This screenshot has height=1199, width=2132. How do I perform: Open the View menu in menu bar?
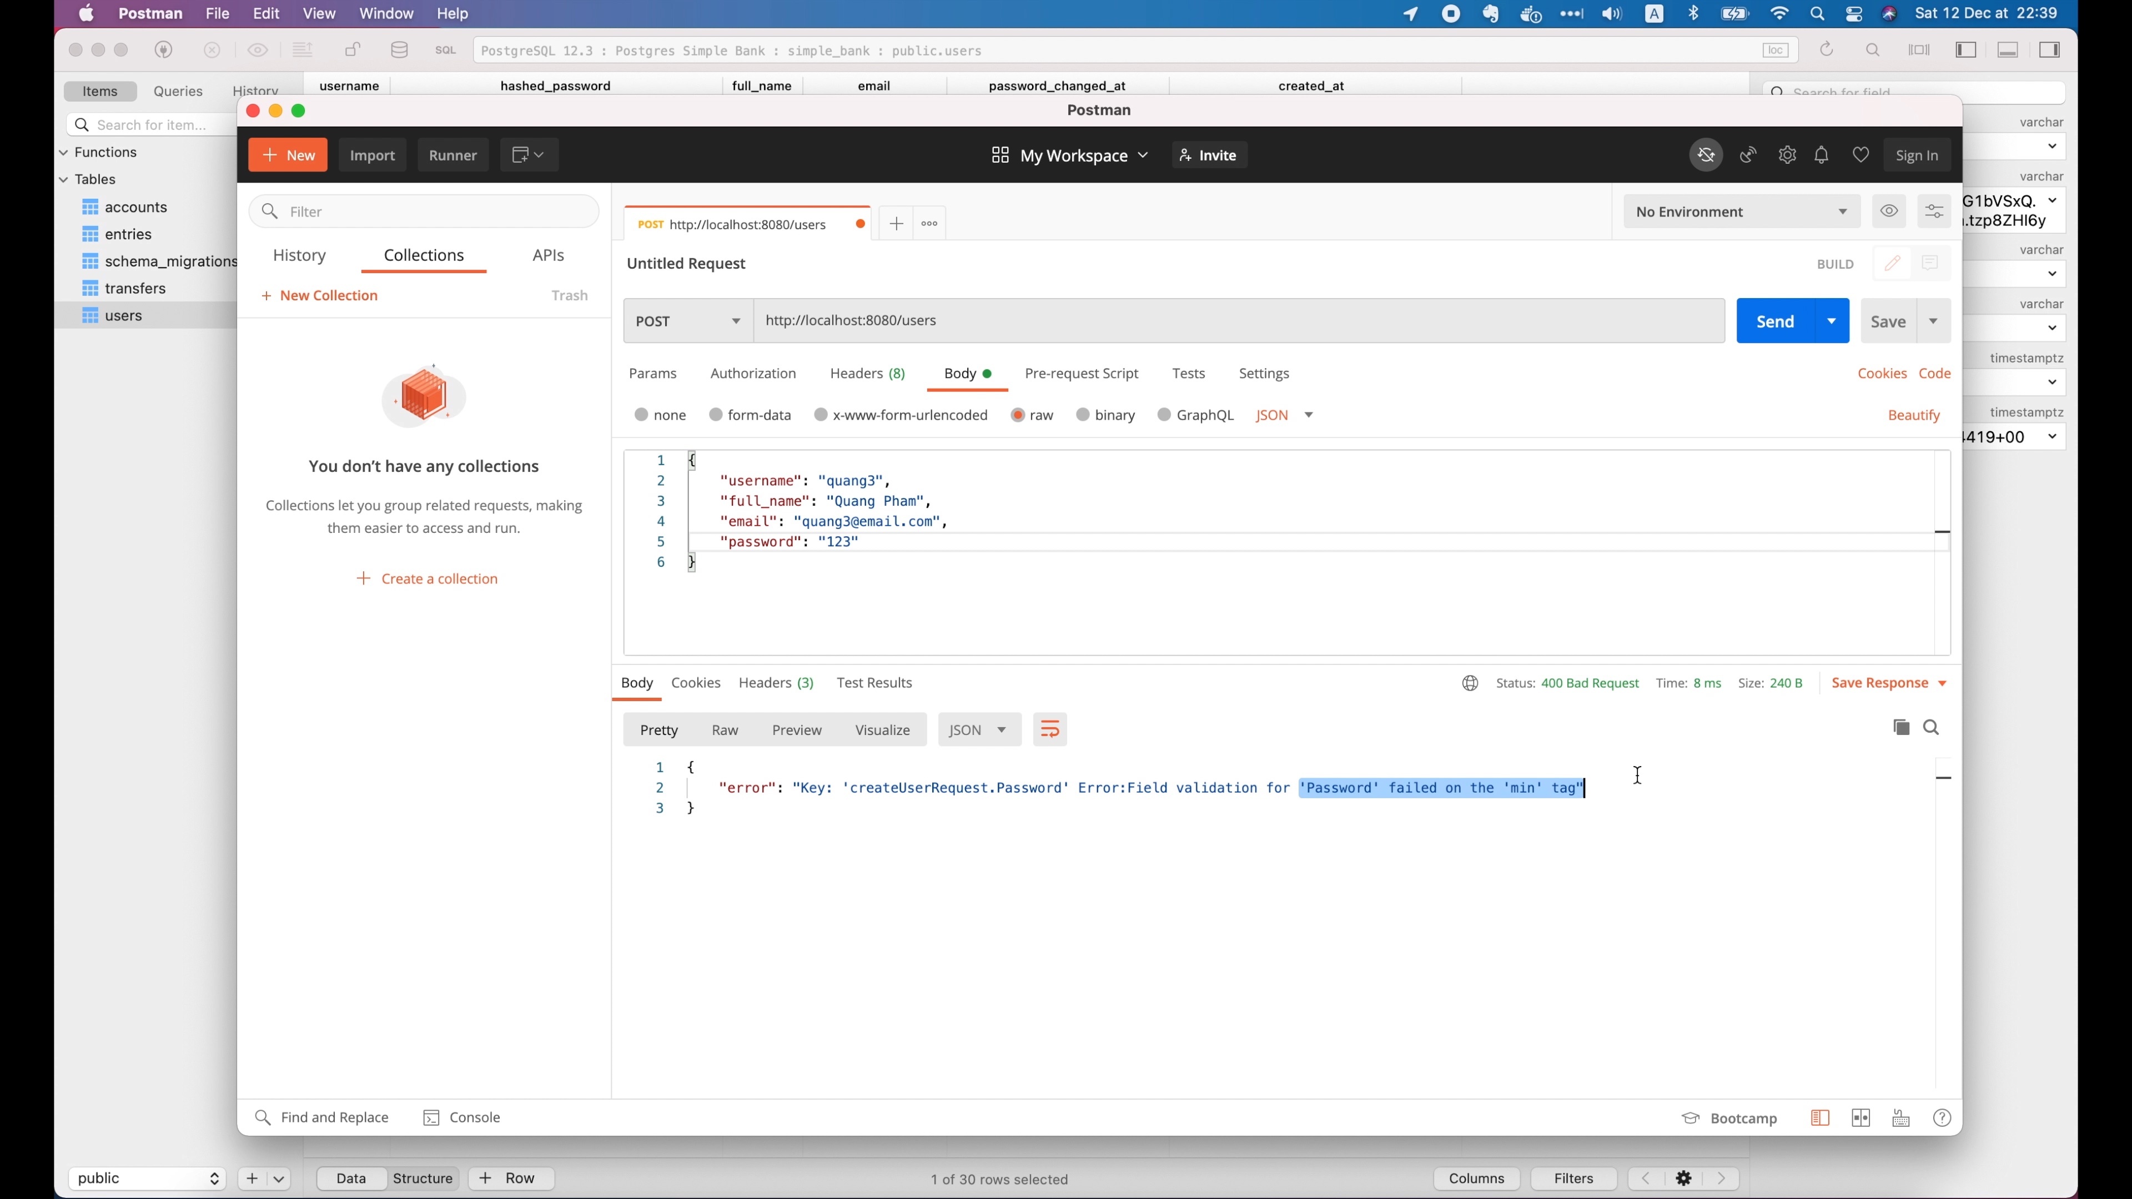pos(319,13)
